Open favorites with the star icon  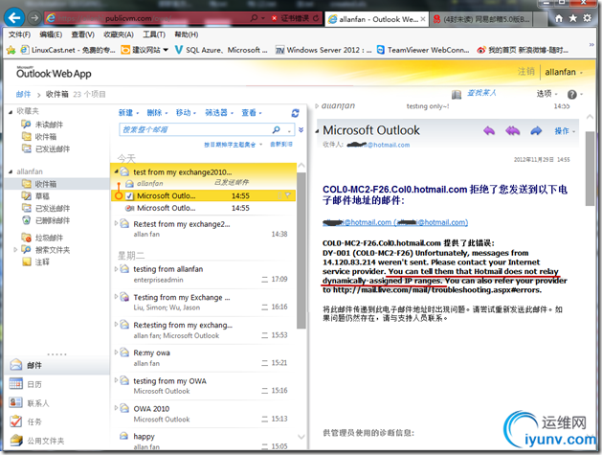[573, 18]
